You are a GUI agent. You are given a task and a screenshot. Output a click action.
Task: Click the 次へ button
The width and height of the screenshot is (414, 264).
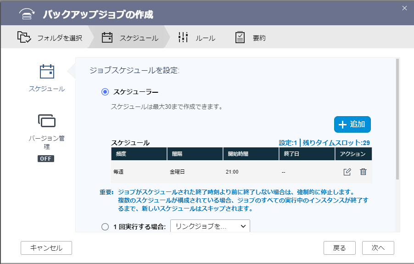[378, 248]
